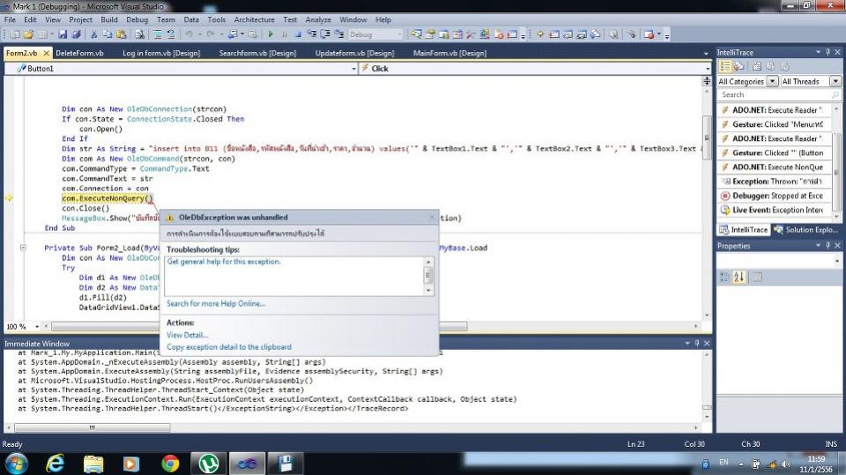The width and height of the screenshot is (846, 475).
Task: Click IntelliTrace Events view icon
Action: [725, 66]
